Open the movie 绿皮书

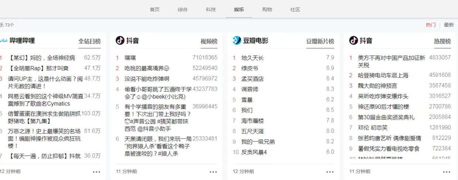[x=250, y=68]
